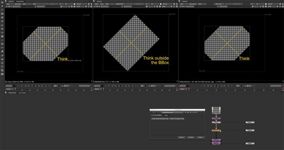Click the Transform nodes icon in left toolbar
This screenshot has height=150, width=284.
[x=2, y=33]
